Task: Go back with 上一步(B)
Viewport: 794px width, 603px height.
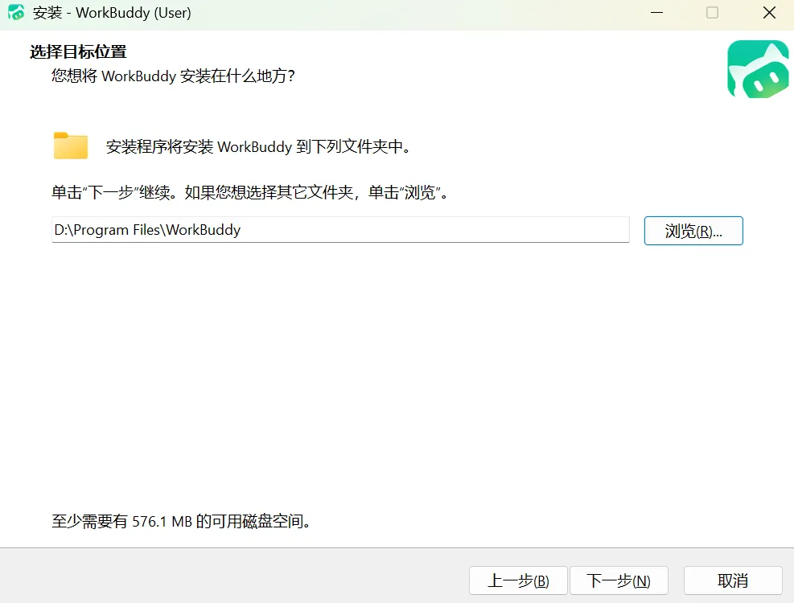Action: tap(518, 580)
